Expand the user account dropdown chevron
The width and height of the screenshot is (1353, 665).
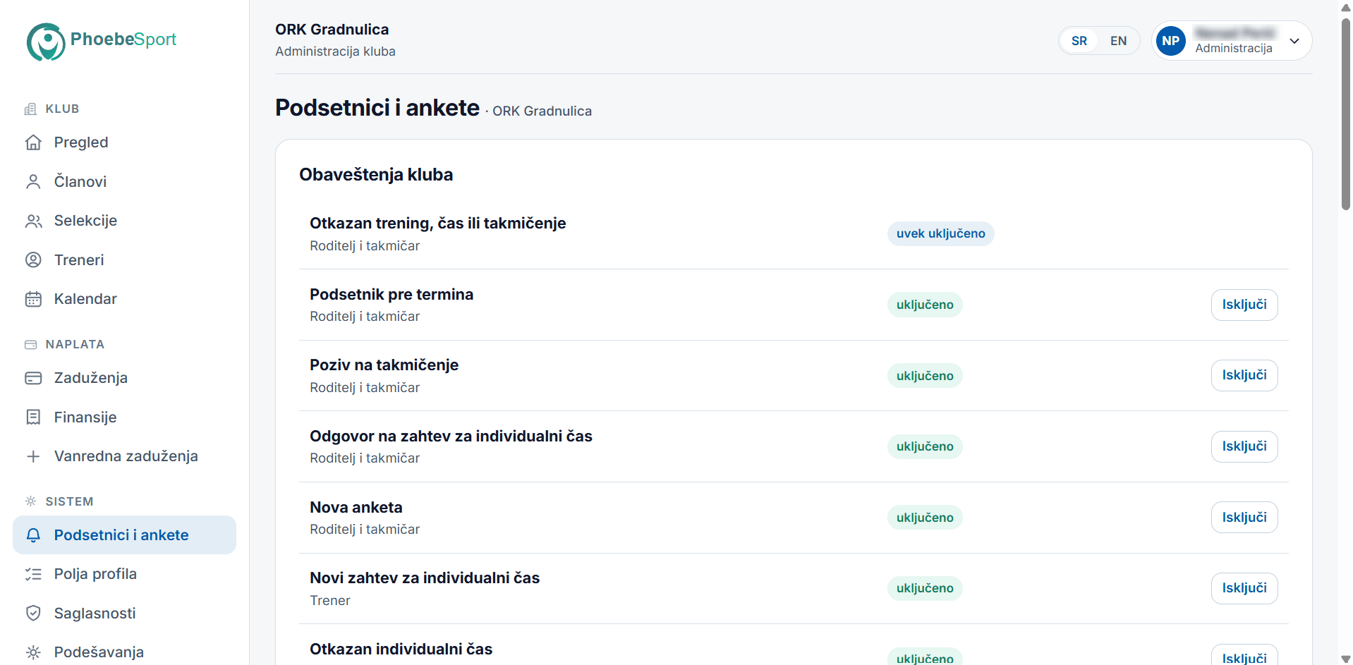pos(1294,41)
